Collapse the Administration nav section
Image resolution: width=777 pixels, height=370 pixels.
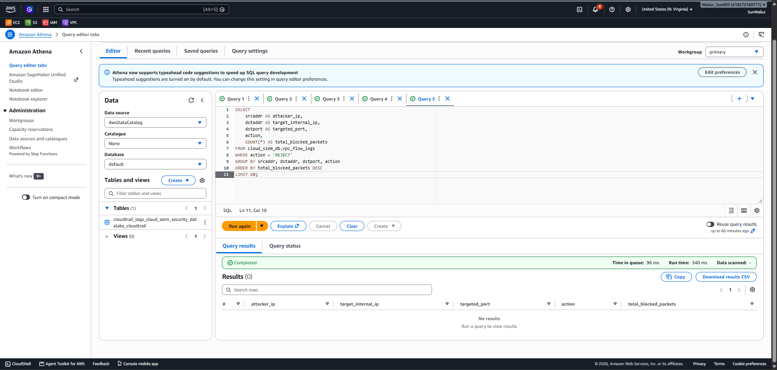coord(5,111)
